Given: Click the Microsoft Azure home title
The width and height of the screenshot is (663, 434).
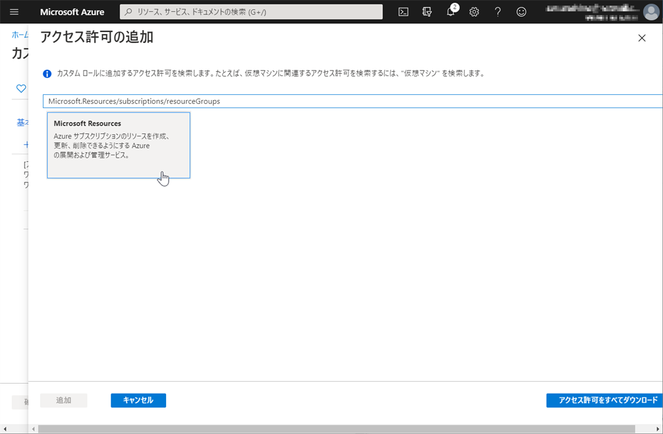Looking at the screenshot, I should click(x=72, y=12).
